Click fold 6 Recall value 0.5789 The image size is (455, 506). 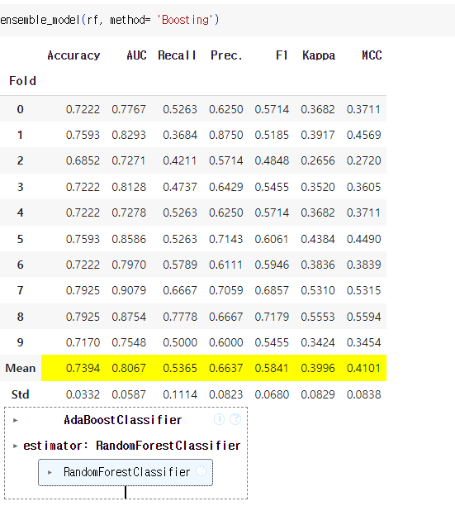coord(180,265)
